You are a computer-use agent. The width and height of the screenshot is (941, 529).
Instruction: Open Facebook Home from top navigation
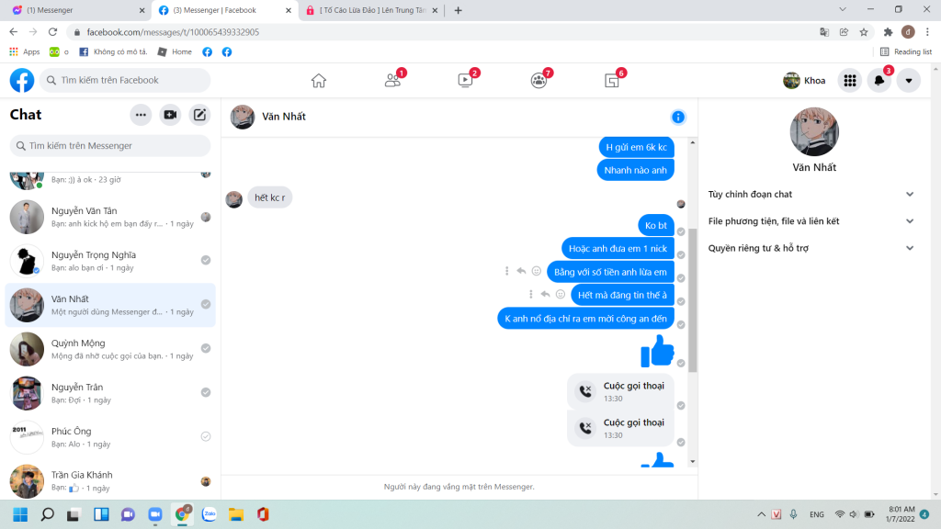[319, 81]
